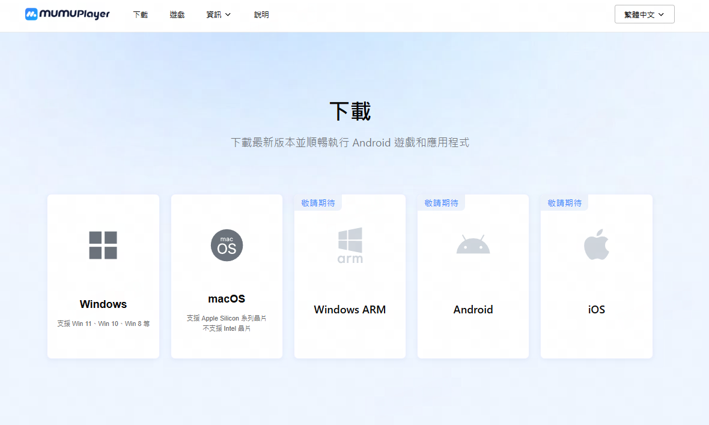Open the 說明 menu item
Image resolution: width=709 pixels, height=425 pixels.
click(261, 14)
